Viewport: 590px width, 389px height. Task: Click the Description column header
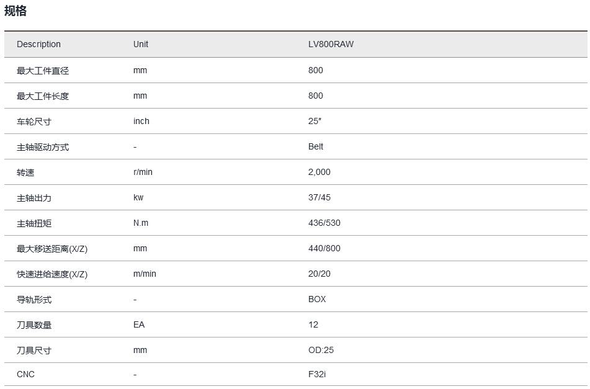(38, 44)
